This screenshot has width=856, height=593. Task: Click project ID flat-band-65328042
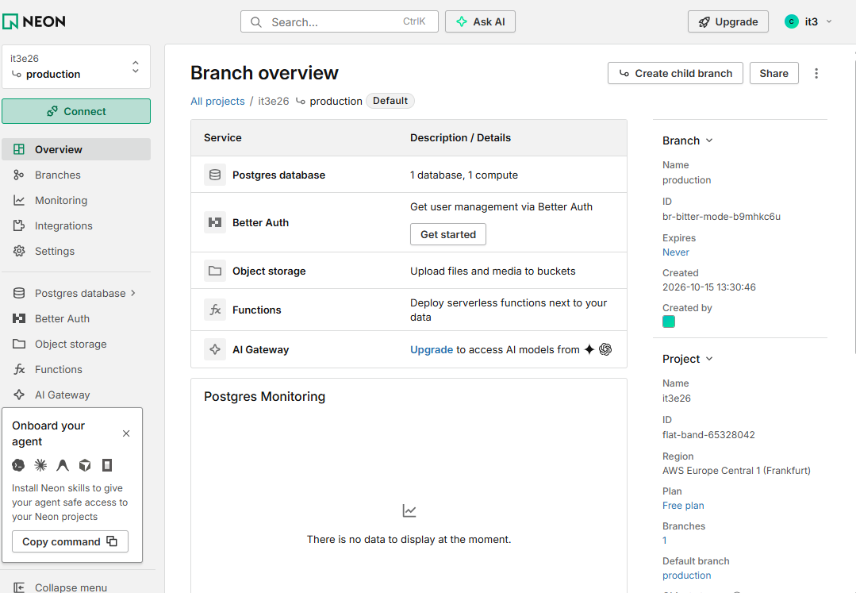(708, 435)
